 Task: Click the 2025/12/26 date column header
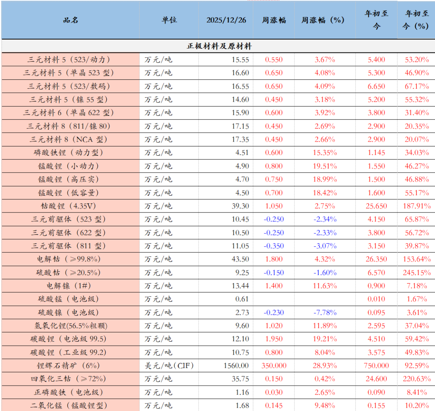click(x=226, y=20)
